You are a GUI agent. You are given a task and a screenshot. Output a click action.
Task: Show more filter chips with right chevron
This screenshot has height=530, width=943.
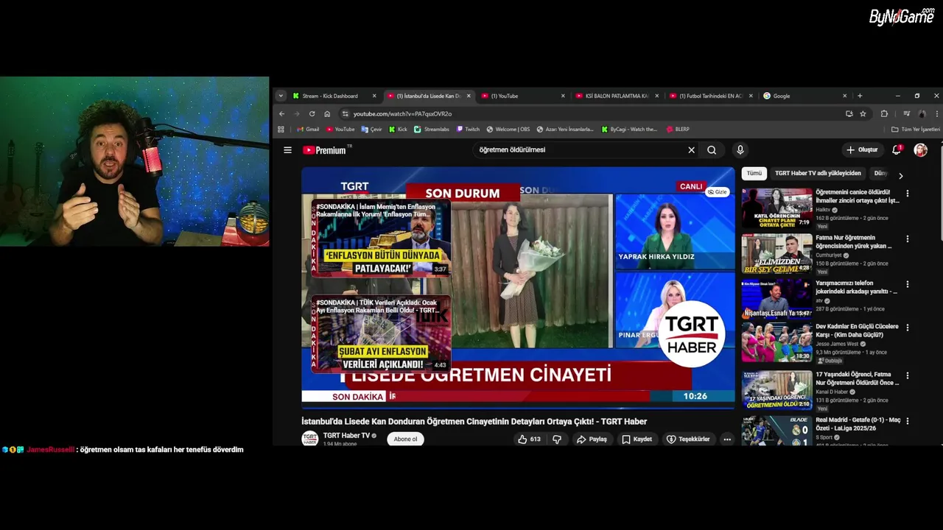click(900, 176)
